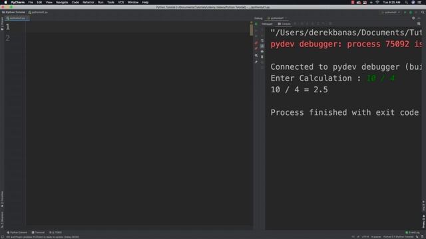Open the PyCharm application menu
The width and height of the screenshot is (426, 239).
[17, 2]
